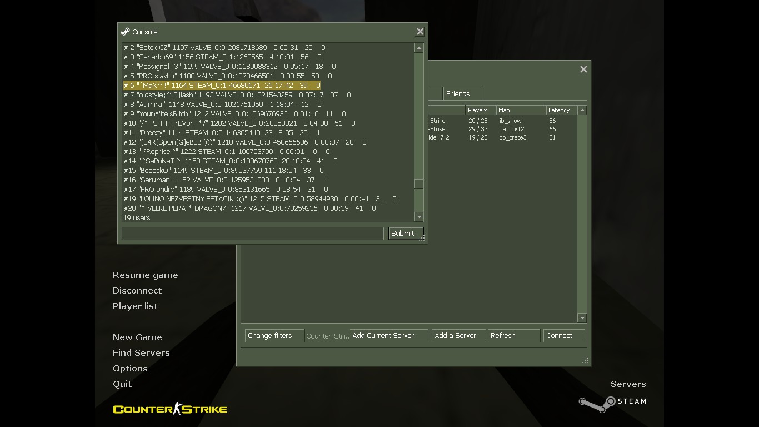Viewport: 759px width, 427px height.
Task: Click the "* VELKE PERA * DRAGON7" console line
Action: click(x=249, y=208)
